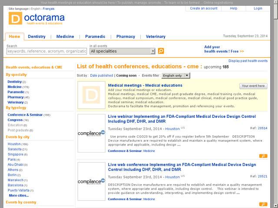Open the Paramedic tab
278x208 pixels.
pos(95,36)
